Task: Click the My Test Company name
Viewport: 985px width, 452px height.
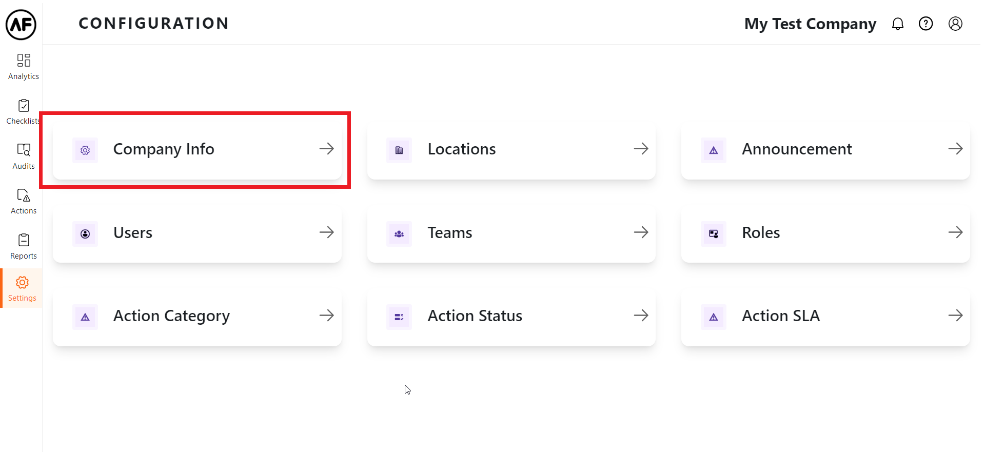Action: (810, 24)
